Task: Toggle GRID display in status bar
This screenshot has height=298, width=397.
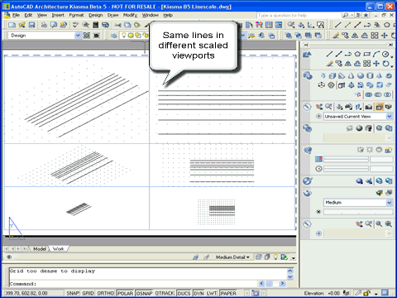Action: click(x=88, y=293)
